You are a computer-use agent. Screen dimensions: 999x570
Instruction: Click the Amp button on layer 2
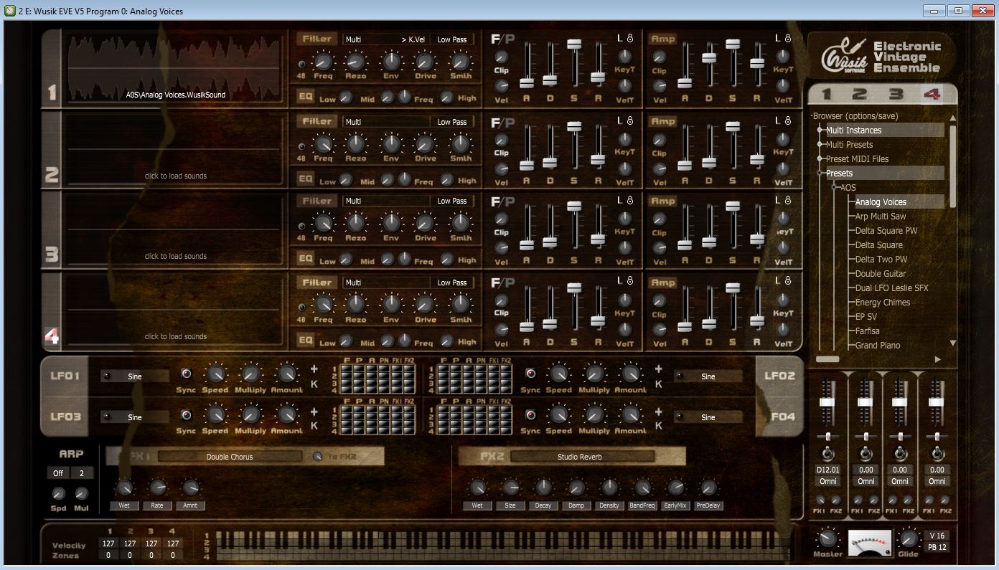click(x=663, y=121)
